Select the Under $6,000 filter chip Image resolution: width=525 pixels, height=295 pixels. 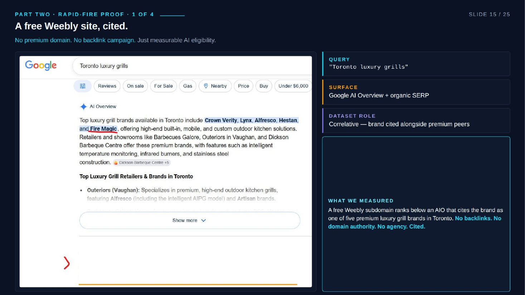click(293, 86)
